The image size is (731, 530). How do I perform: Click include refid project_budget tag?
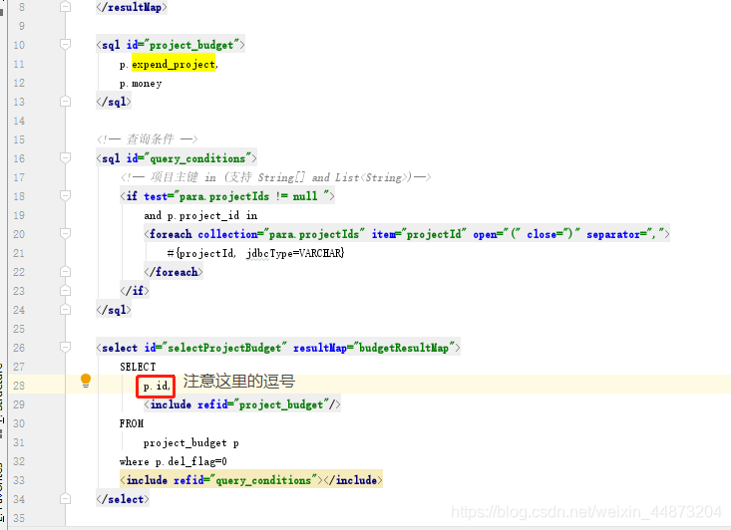click(x=242, y=404)
